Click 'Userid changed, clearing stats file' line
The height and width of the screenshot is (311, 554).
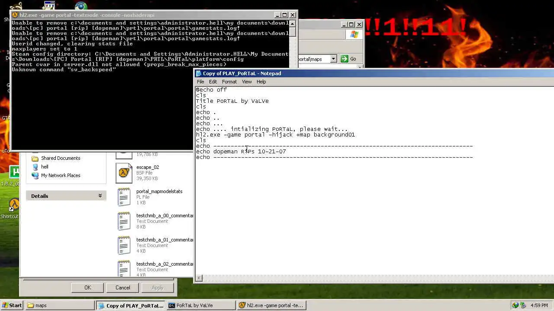(x=72, y=44)
